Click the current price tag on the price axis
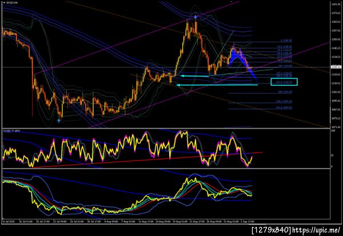This screenshot has width=343, height=236. [x=336, y=67]
